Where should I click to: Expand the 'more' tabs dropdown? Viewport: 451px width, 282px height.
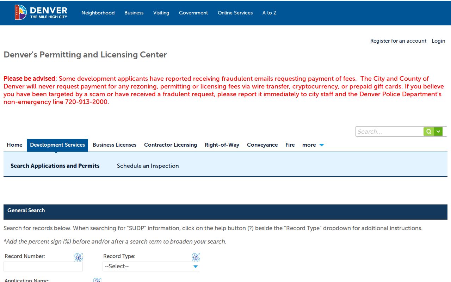click(313, 145)
